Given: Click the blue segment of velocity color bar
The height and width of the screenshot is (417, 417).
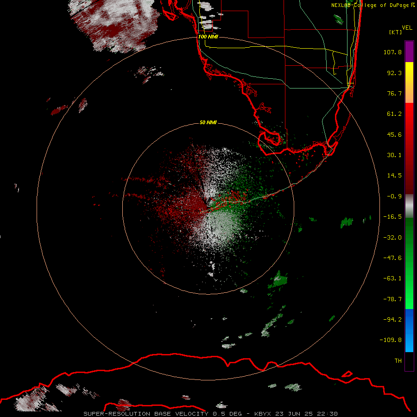Looking at the screenshot, I should (x=409, y=330).
